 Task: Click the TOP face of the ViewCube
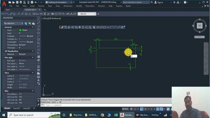199,26
